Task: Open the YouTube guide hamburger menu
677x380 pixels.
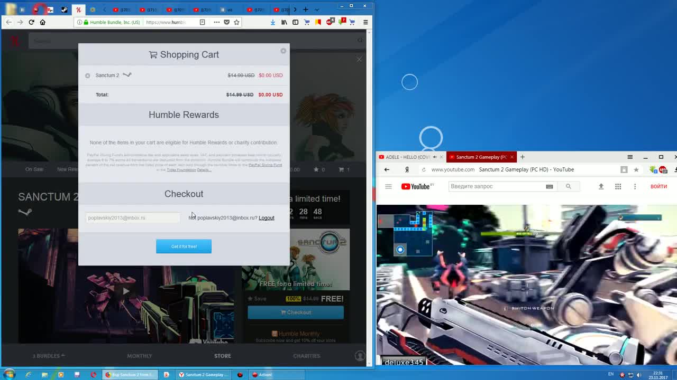Action: coord(388,186)
